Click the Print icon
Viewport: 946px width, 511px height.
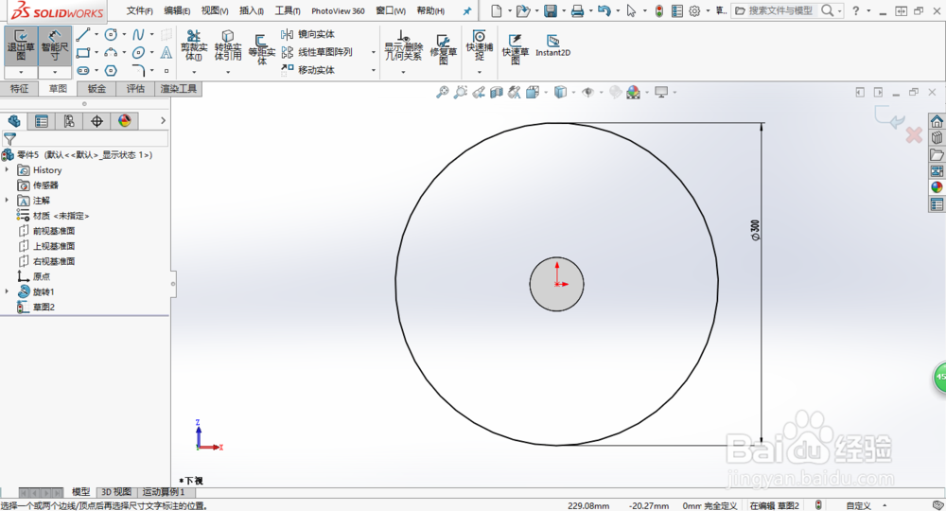coord(577,10)
